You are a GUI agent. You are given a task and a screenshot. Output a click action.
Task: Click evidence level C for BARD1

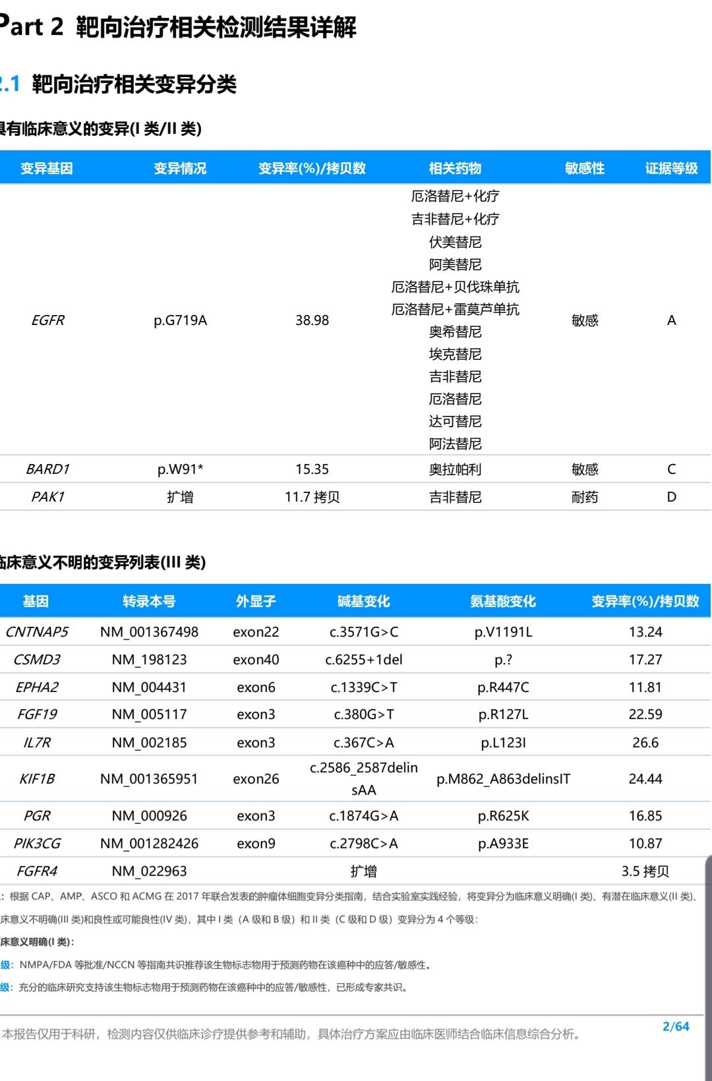pos(671,469)
